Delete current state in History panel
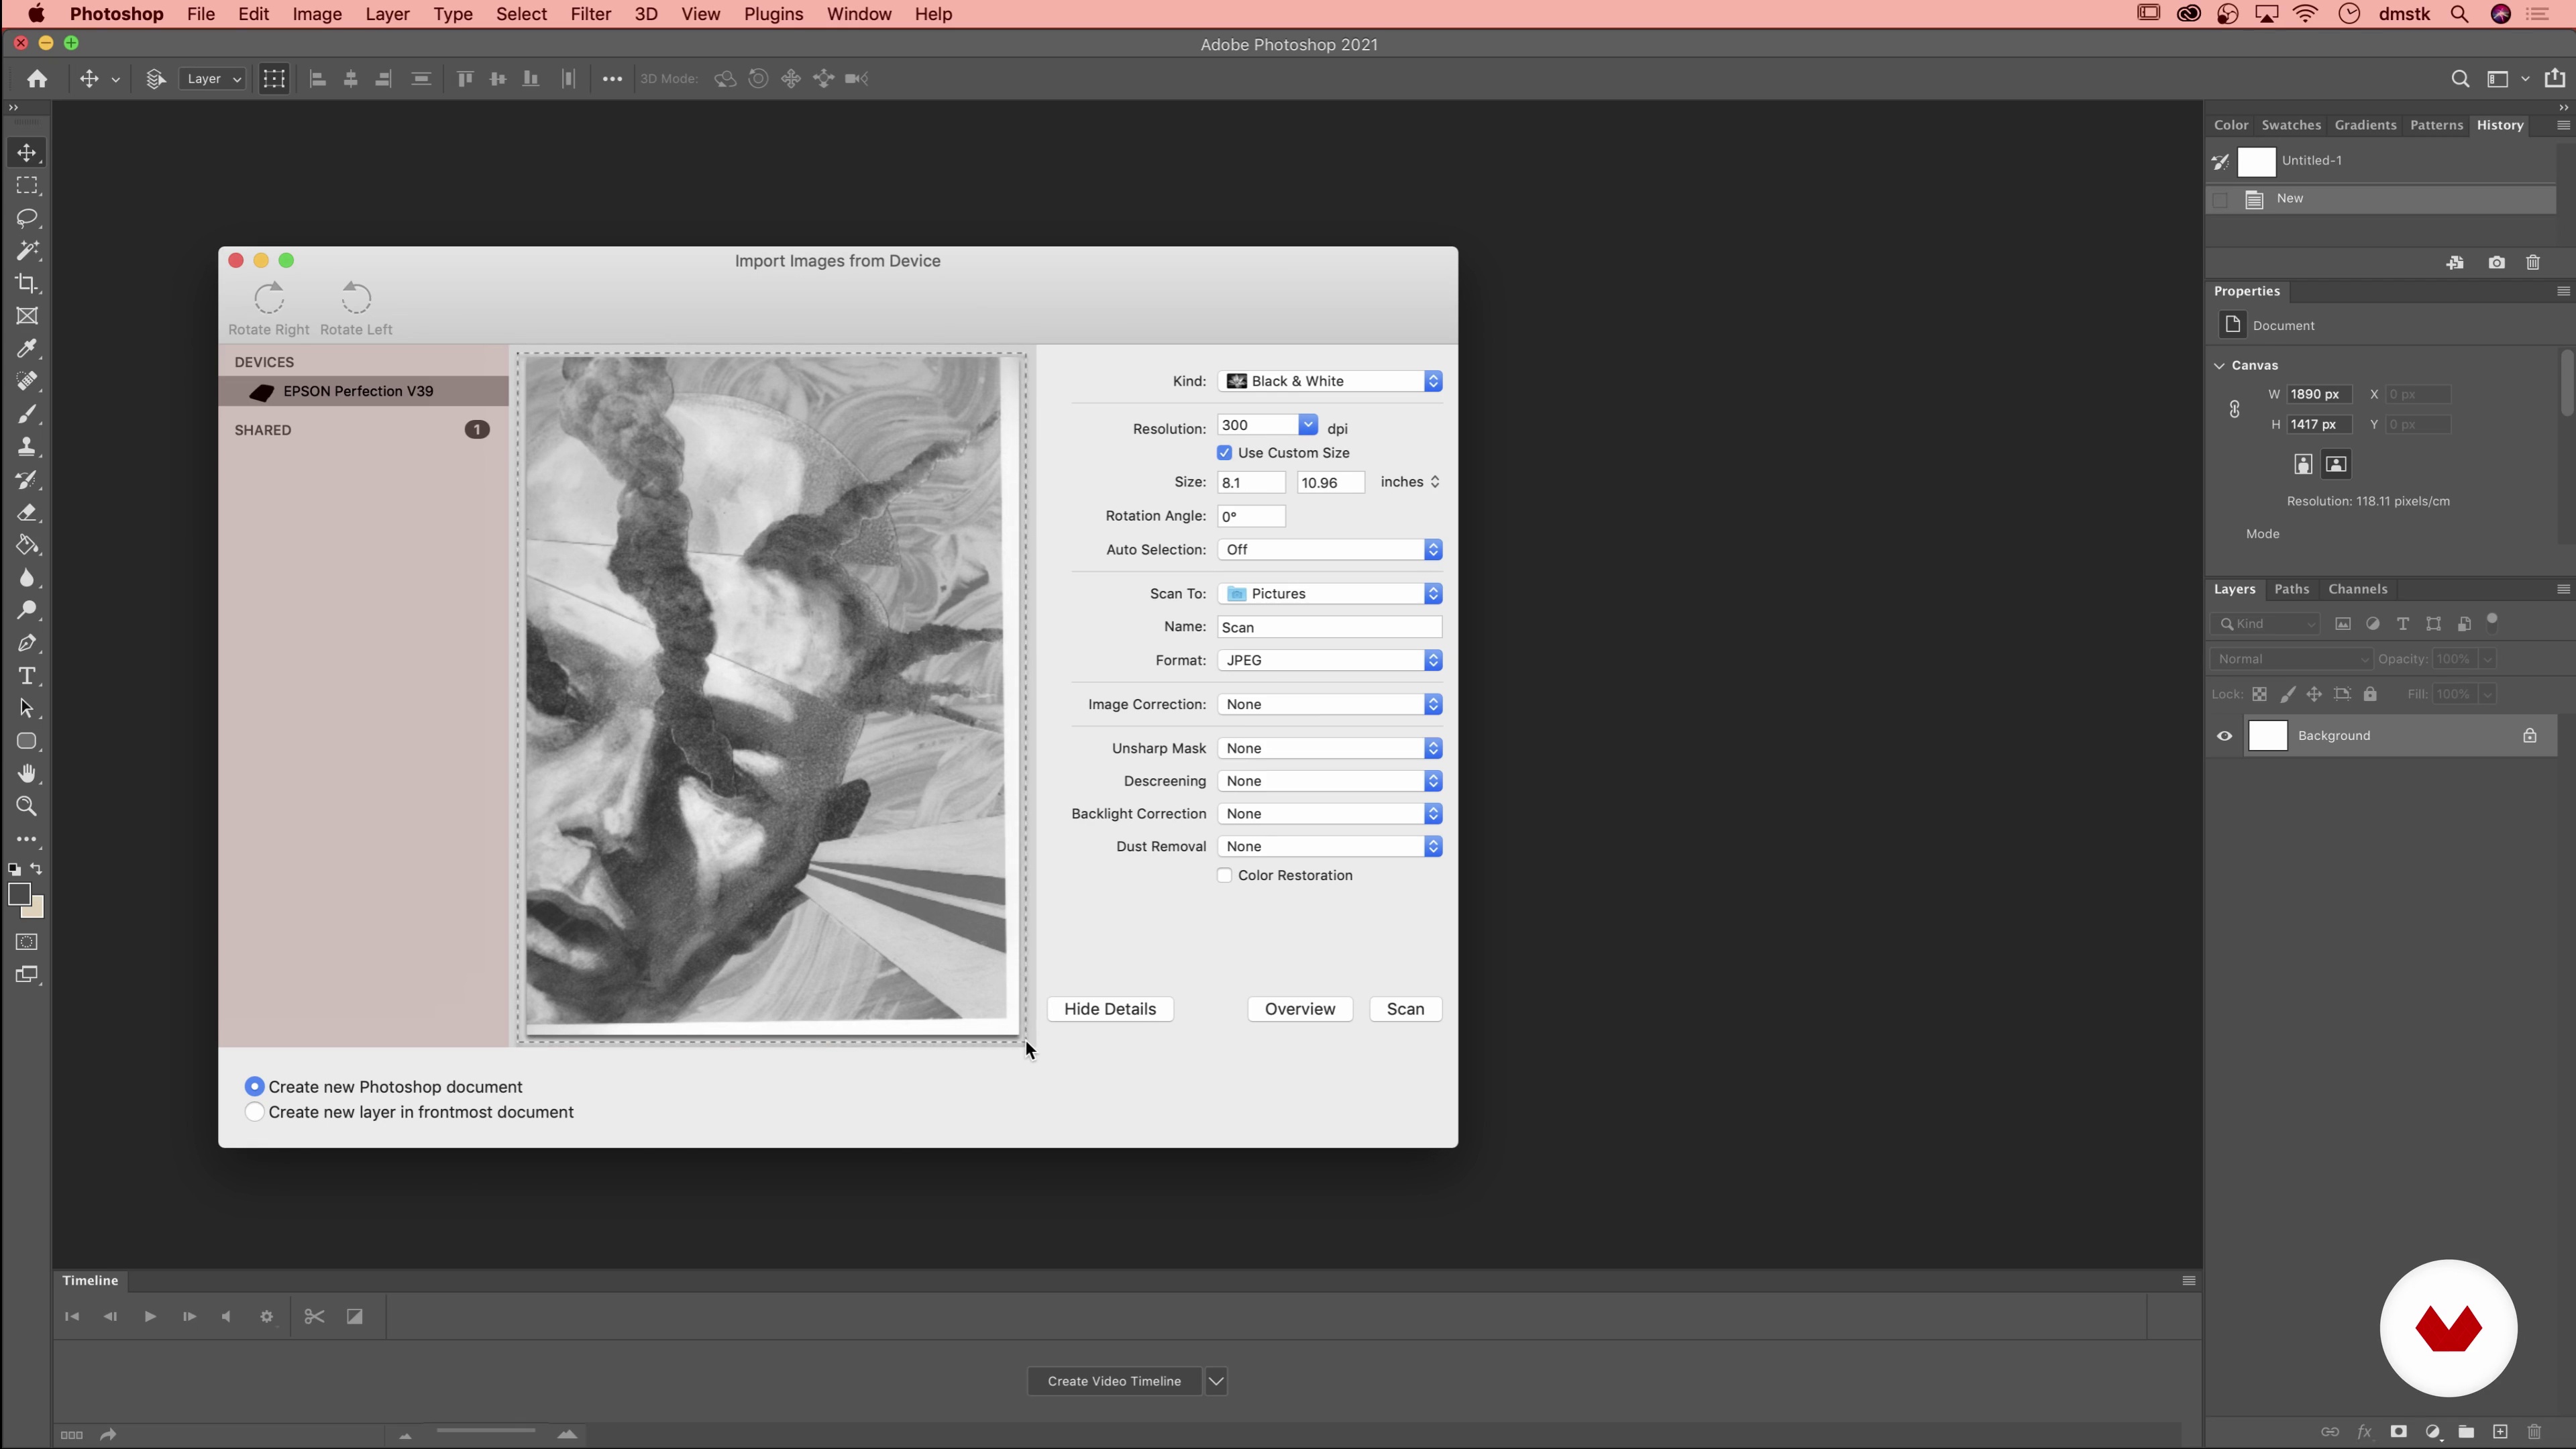 2533,263
